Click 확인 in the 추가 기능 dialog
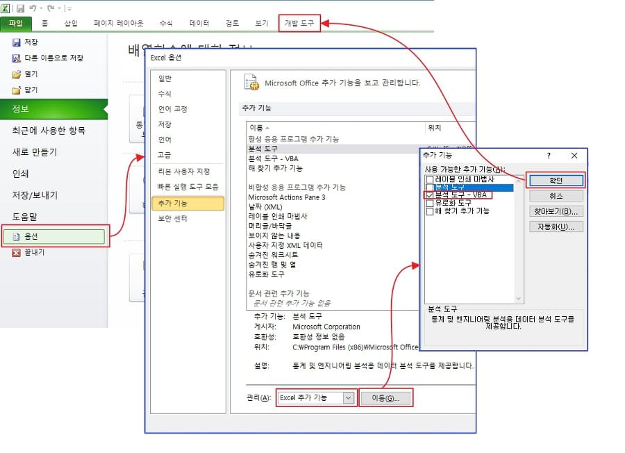The width and height of the screenshot is (625, 453). point(556,181)
